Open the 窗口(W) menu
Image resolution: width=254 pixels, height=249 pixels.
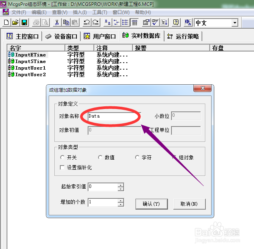point(121,12)
